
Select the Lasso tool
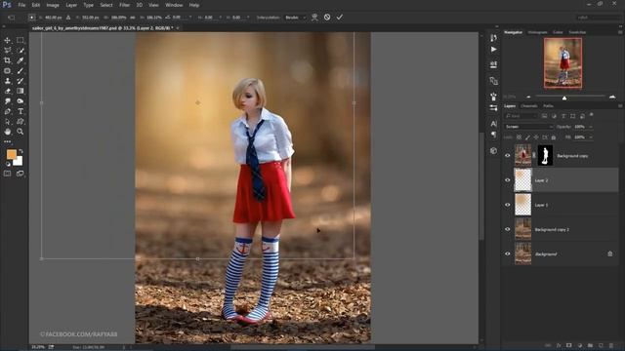[7, 50]
